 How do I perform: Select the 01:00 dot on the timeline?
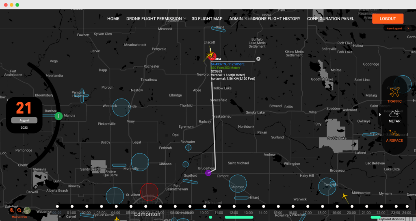click(x=72, y=206)
